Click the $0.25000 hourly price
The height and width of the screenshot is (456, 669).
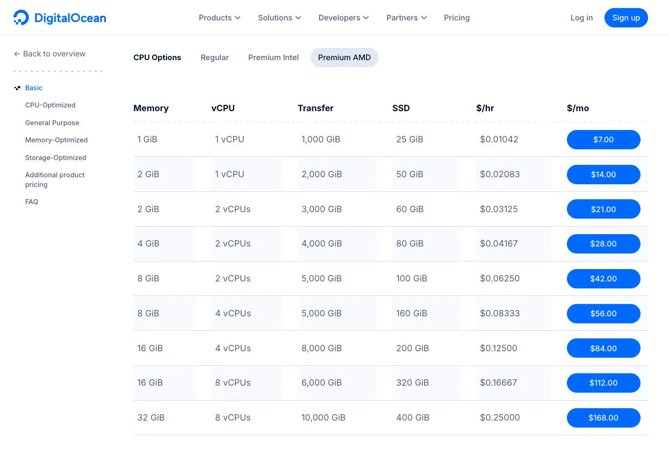pyautogui.click(x=500, y=417)
